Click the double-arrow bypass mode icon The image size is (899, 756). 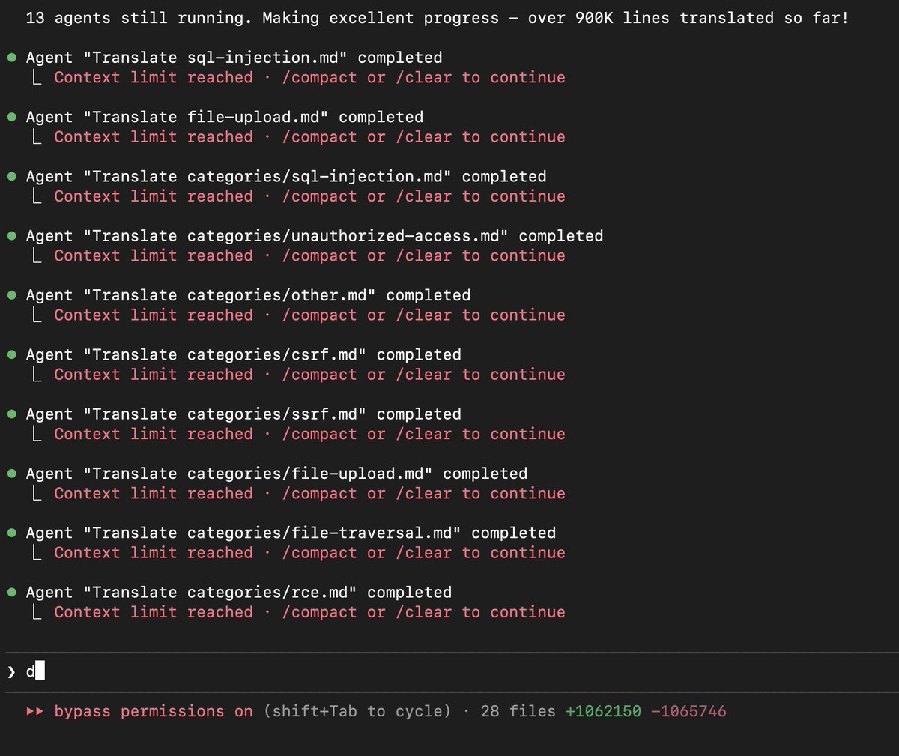pyautogui.click(x=34, y=711)
